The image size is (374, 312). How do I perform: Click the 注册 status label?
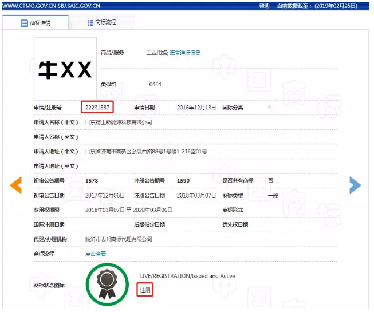(x=145, y=290)
